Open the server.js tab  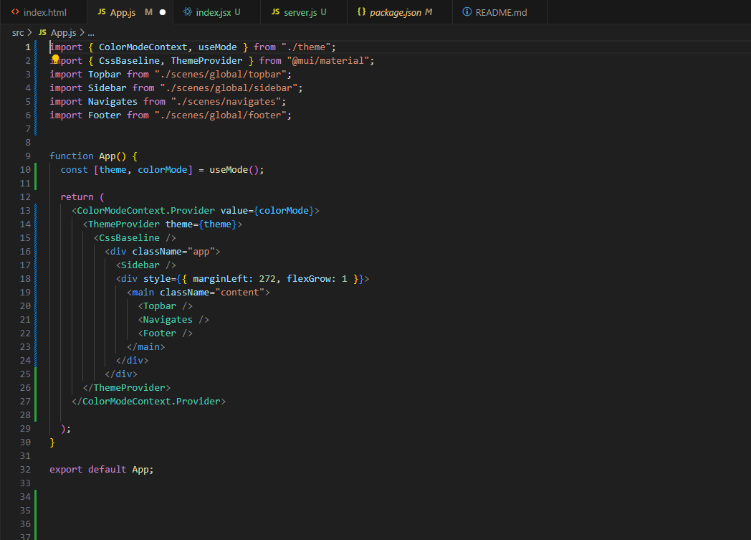(301, 12)
